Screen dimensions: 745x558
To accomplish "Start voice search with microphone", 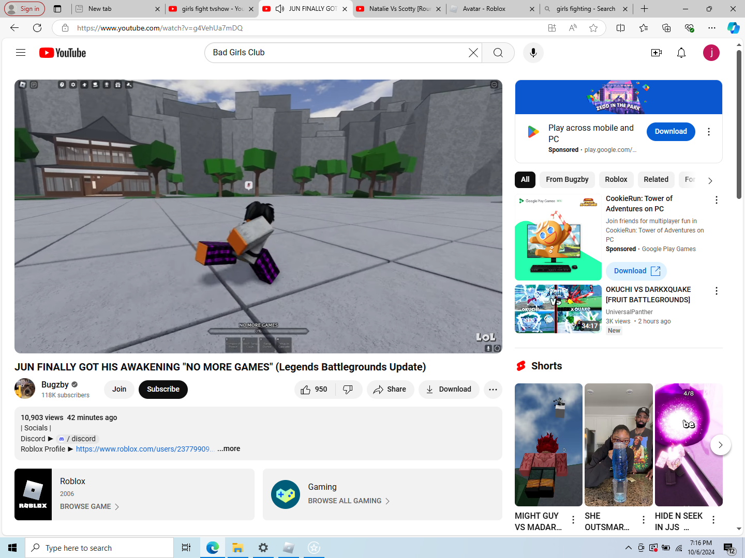I will [533, 53].
